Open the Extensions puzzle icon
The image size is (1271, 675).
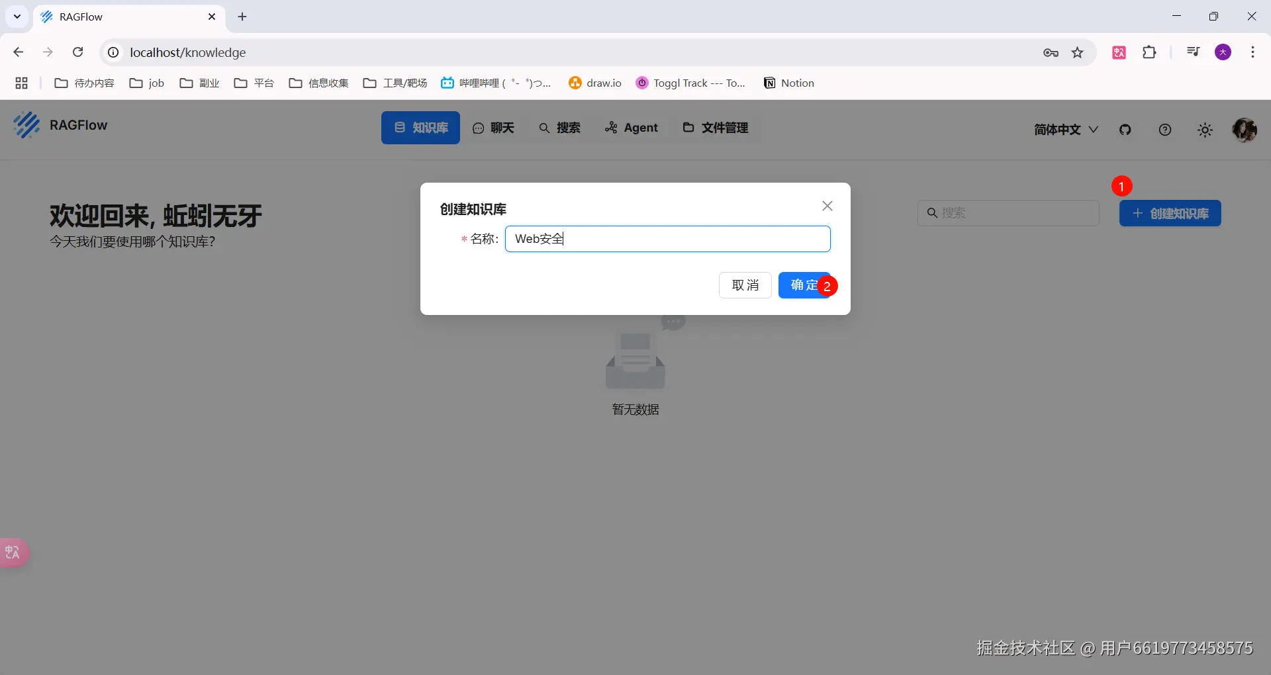tap(1150, 52)
